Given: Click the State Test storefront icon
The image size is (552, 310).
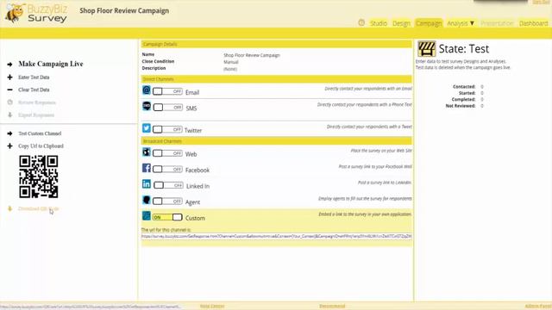Looking at the screenshot, I should coord(426,49).
